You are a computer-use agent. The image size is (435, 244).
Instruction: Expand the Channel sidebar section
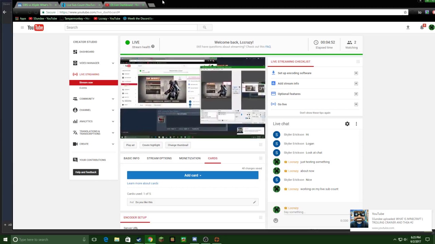pyautogui.click(x=113, y=110)
